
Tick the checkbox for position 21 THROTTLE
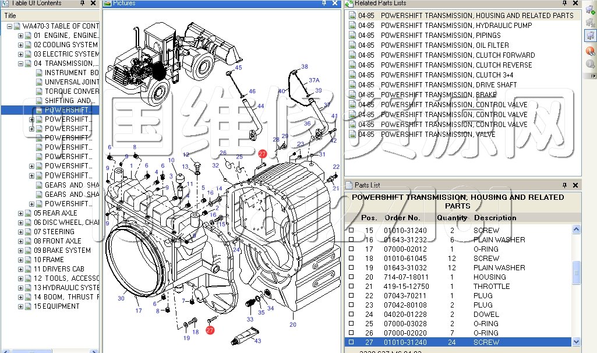click(x=351, y=287)
